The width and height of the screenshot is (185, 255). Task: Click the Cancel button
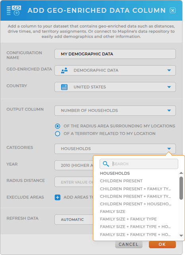click(x=129, y=244)
